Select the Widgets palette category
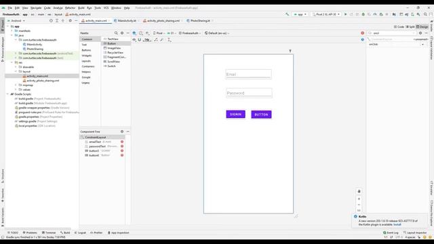 87,56
